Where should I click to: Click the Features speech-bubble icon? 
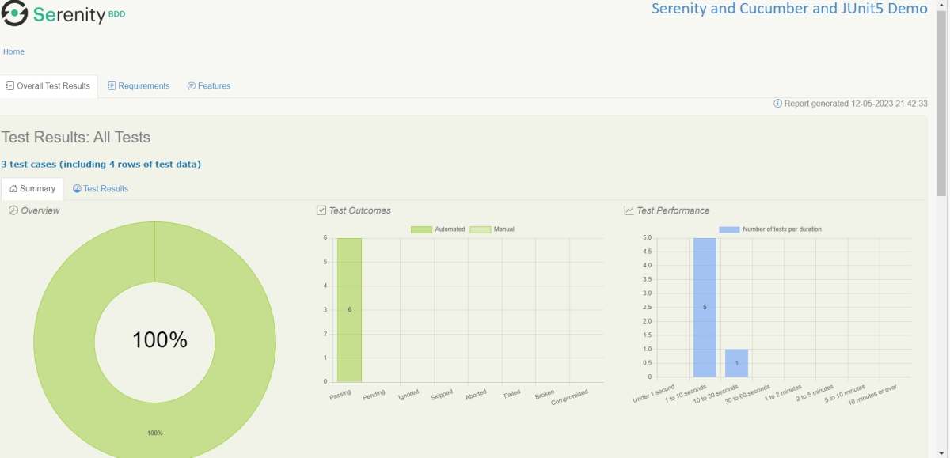pyautogui.click(x=192, y=86)
